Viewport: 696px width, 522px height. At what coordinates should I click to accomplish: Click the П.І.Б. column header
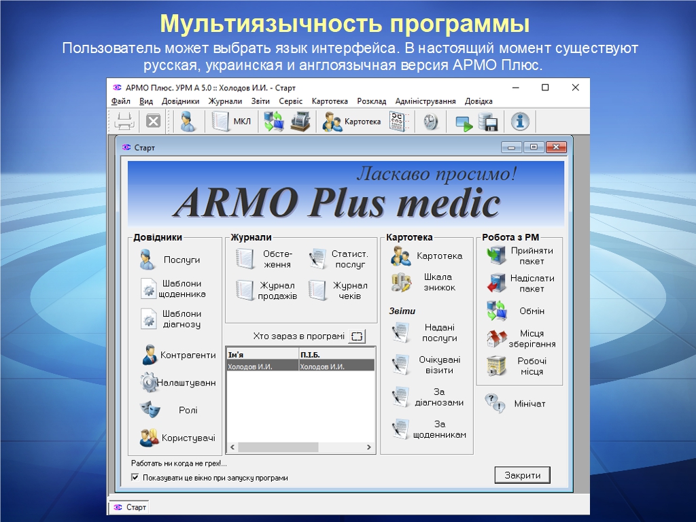336,355
